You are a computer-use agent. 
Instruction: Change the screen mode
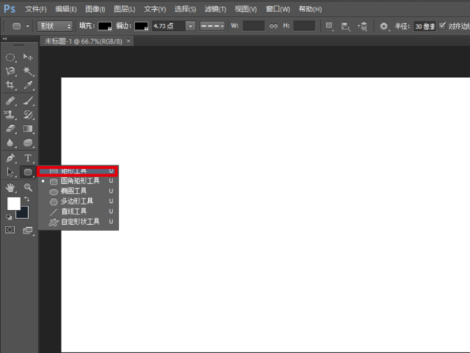pos(28,230)
